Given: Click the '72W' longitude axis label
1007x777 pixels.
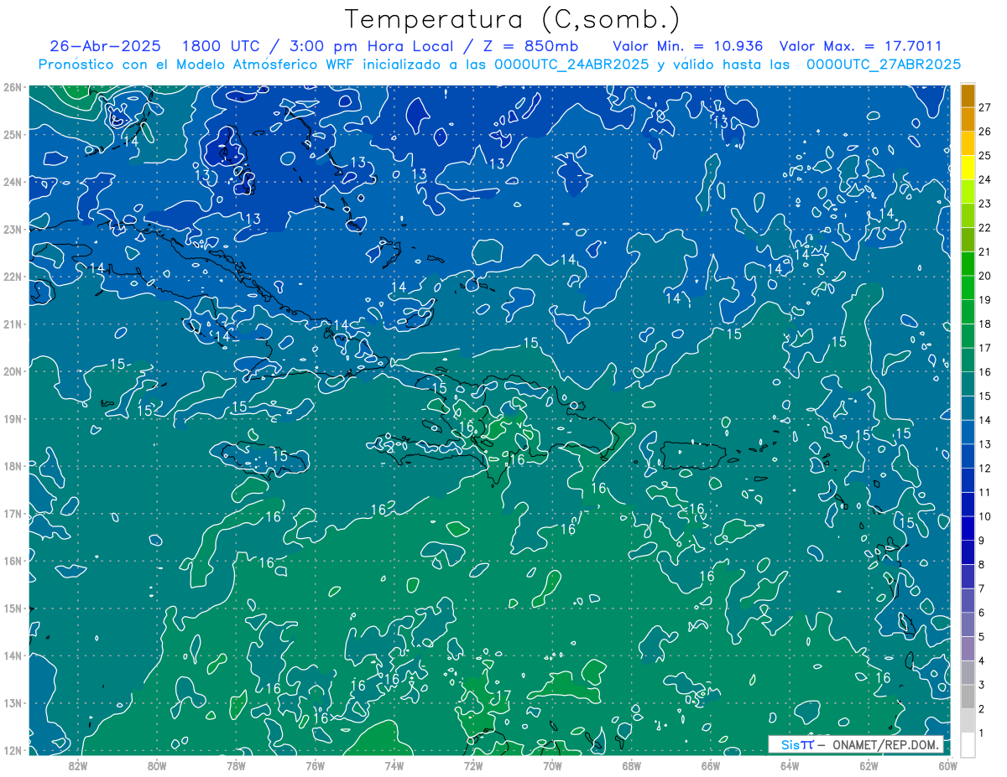Looking at the screenshot, I should tap(473, 765).
